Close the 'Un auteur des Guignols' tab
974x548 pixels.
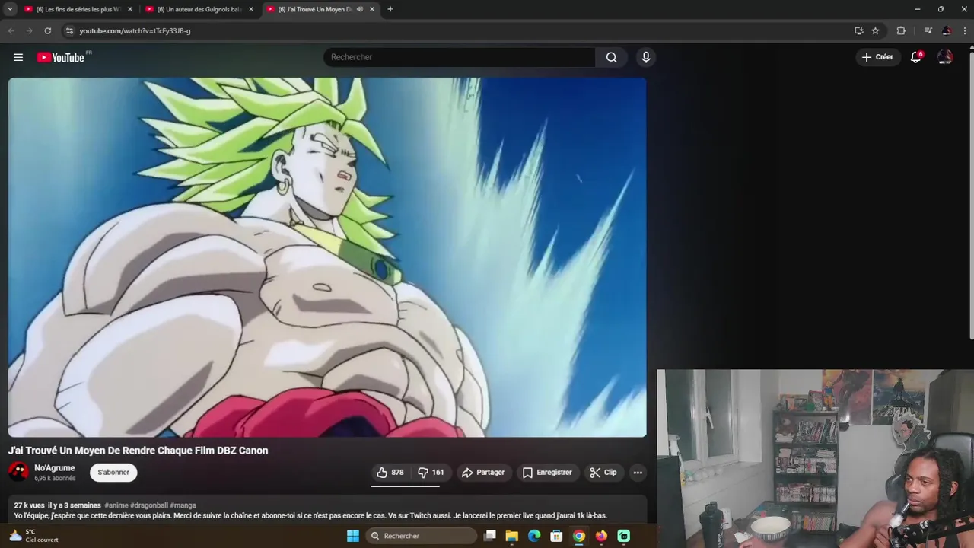(251, 9)
